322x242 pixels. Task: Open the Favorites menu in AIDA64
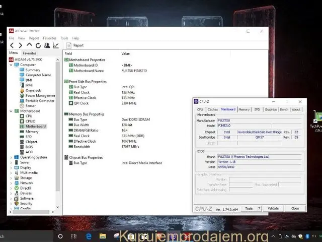[49, 38]
